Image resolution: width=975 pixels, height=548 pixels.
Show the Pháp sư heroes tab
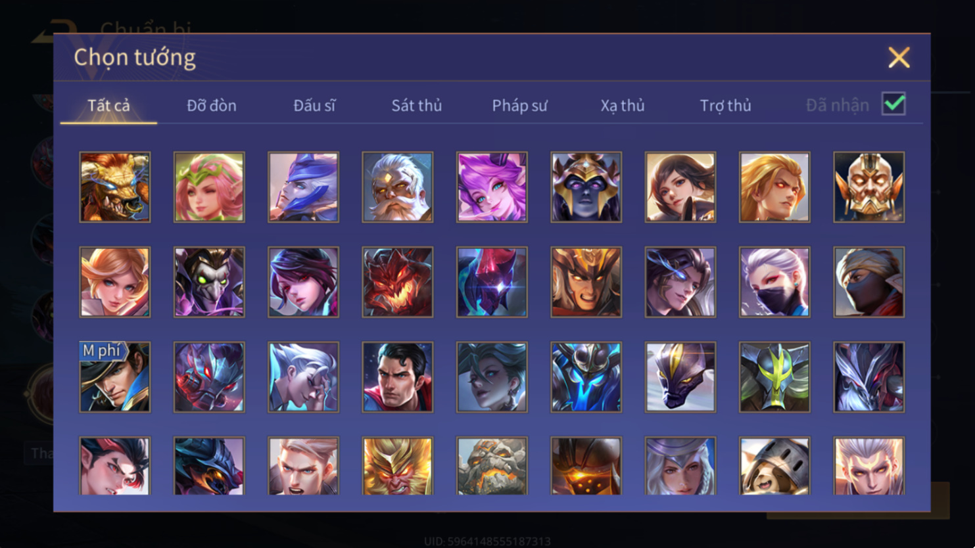tap(519, 105)
